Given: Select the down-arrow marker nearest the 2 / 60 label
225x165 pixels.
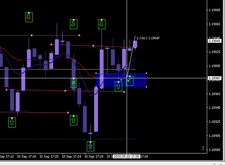Looking at the screenshot, I should tap(101, 24).
